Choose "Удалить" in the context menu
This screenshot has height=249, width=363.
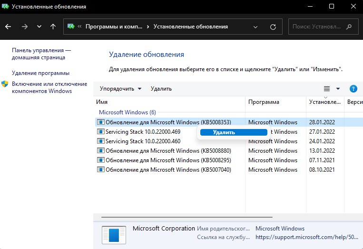click(x=234, y=132)
